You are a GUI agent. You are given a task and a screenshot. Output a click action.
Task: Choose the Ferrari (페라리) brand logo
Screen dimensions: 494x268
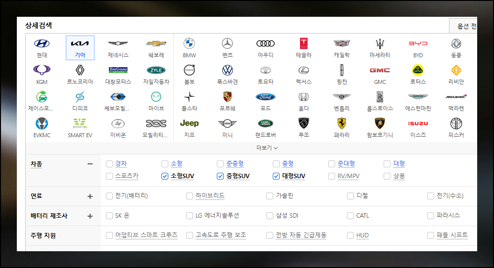pos(342,123)
